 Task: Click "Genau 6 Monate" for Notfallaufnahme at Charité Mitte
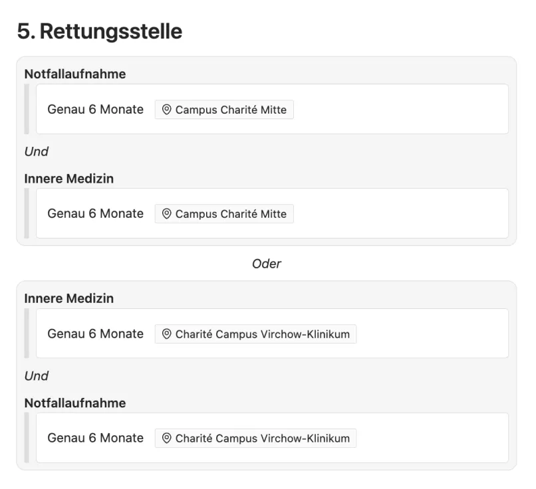(x=95, y=110)
